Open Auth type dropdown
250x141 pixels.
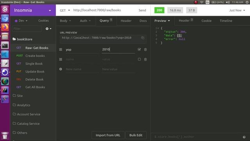click(x=85, y=21)
